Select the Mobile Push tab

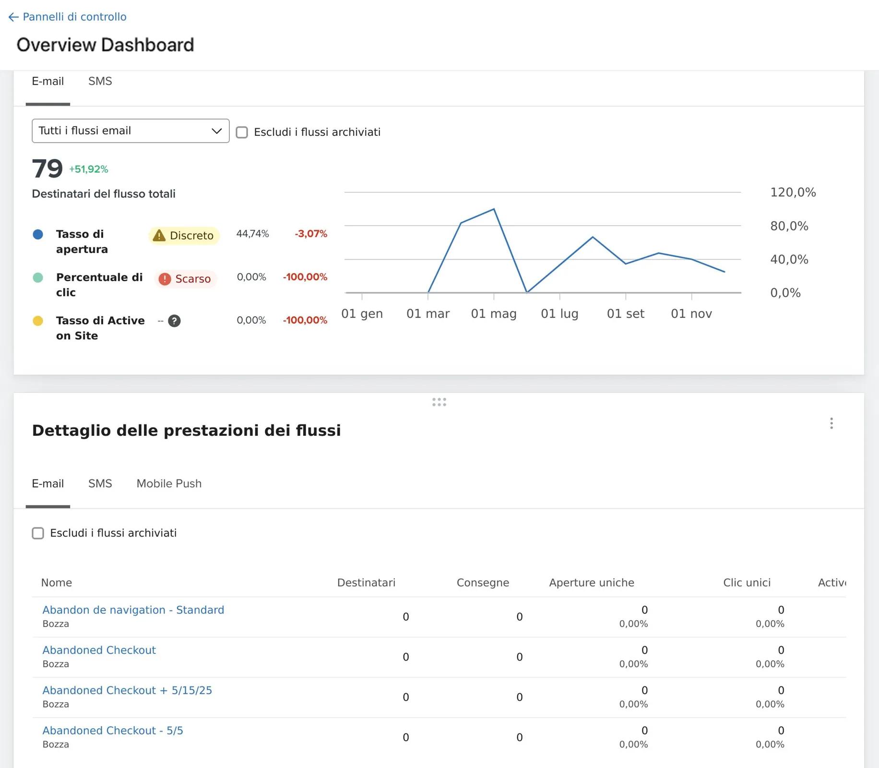[x=169, y=484]
